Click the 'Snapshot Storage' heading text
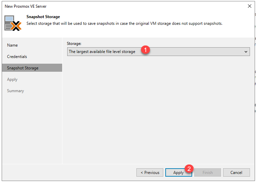 pyautogui.click(x=43, y=17)
